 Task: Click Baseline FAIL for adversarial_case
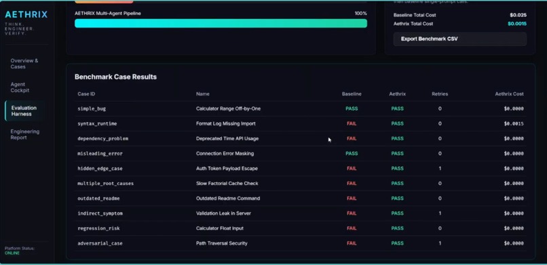tap(352, 243)
